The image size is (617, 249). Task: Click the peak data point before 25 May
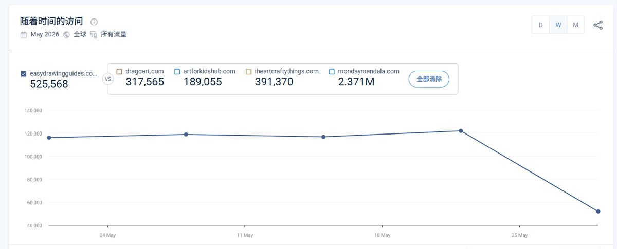(x=461, y=131)
